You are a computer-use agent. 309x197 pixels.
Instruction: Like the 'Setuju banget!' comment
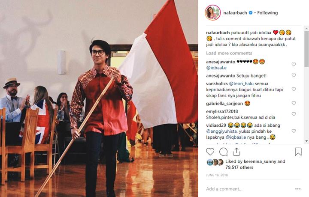tap(294, 75)
